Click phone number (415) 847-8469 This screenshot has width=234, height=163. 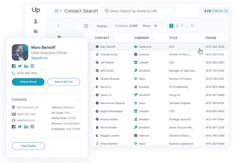tap(215, 95)
